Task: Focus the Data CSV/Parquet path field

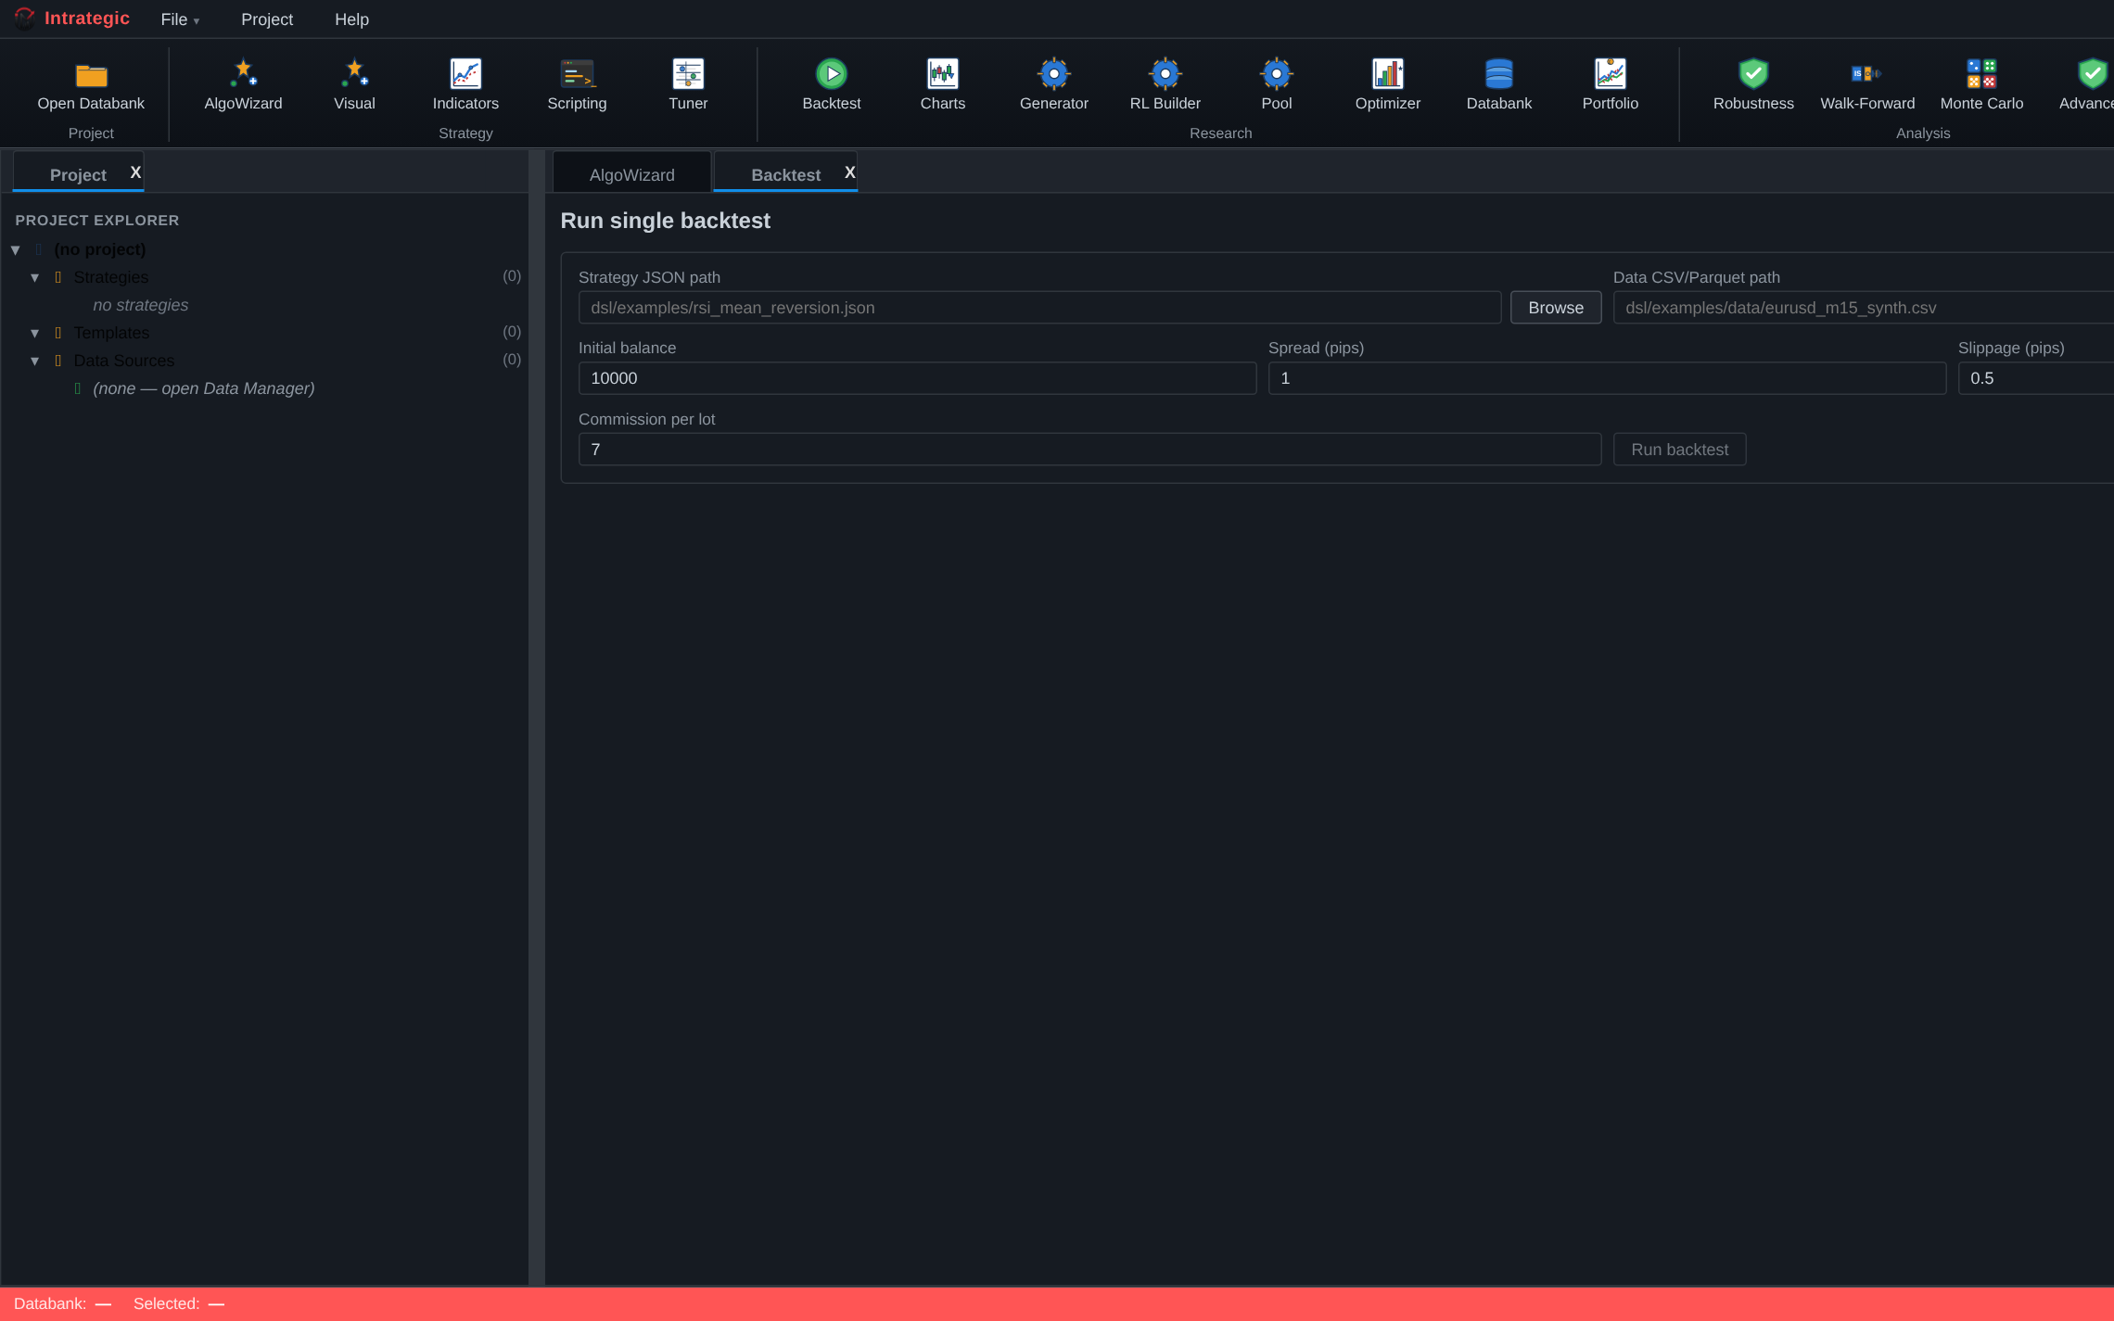Action: [1864, 308]
